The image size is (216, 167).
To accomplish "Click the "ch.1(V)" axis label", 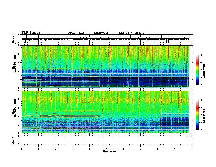I will 13,39.
